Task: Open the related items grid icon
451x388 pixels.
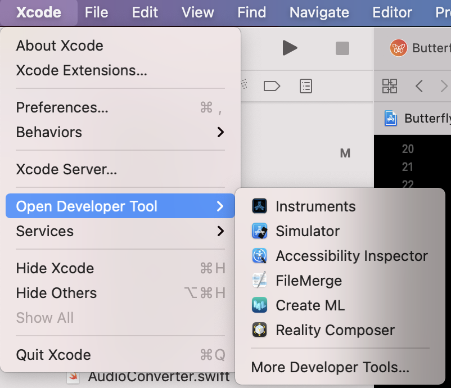Action: pos(390,86)
